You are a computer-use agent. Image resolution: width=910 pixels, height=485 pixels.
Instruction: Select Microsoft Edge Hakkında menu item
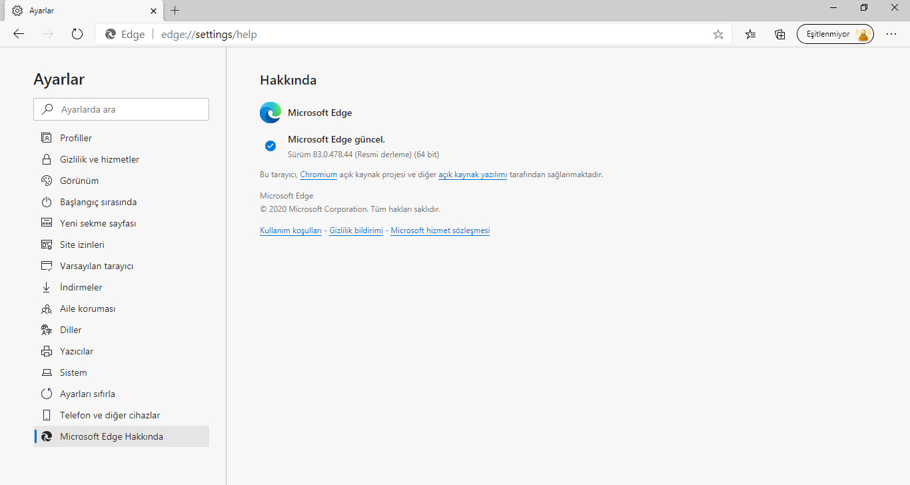coord(121,436)
